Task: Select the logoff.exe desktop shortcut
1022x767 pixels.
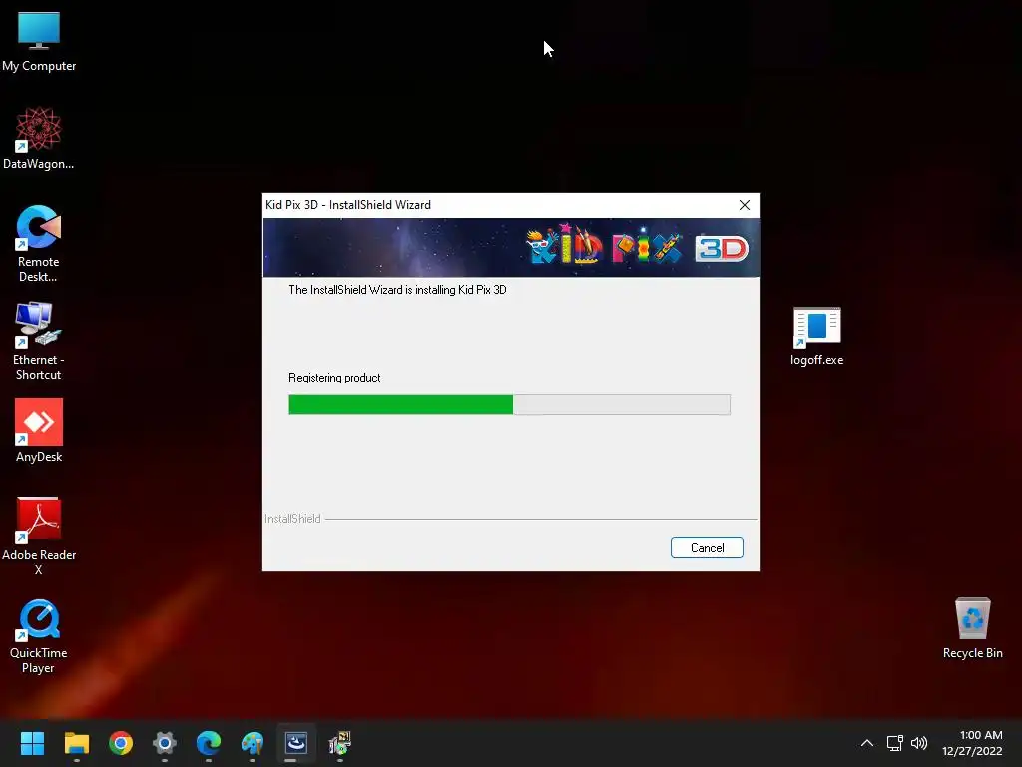Action: 816,337
